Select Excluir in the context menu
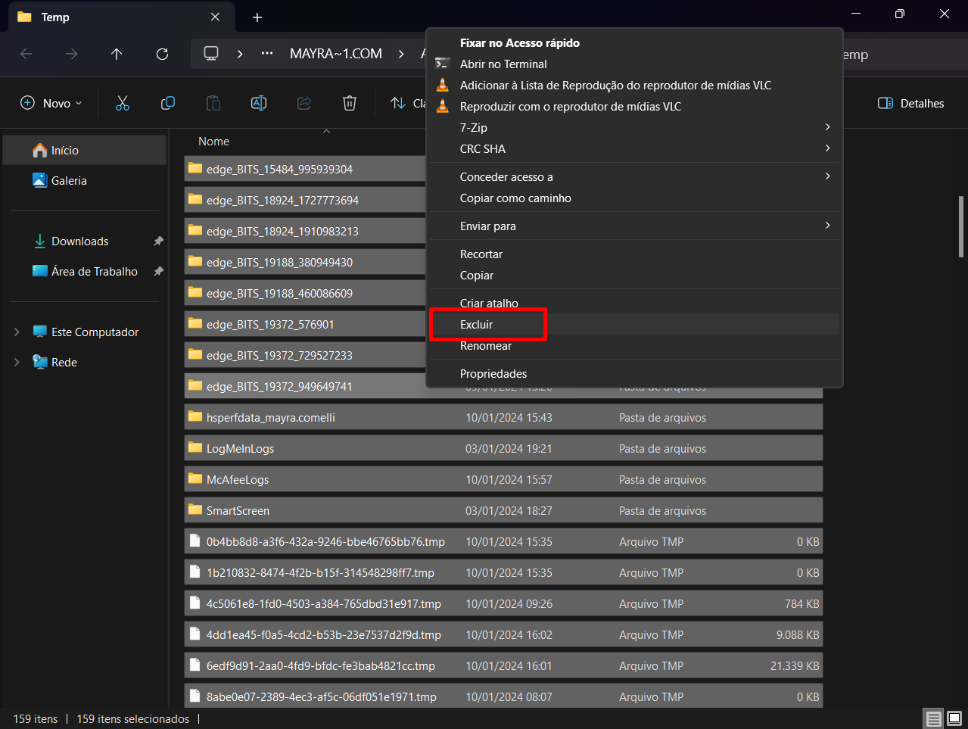Screen dimensions: 968x729 click(x=477, y=325)
